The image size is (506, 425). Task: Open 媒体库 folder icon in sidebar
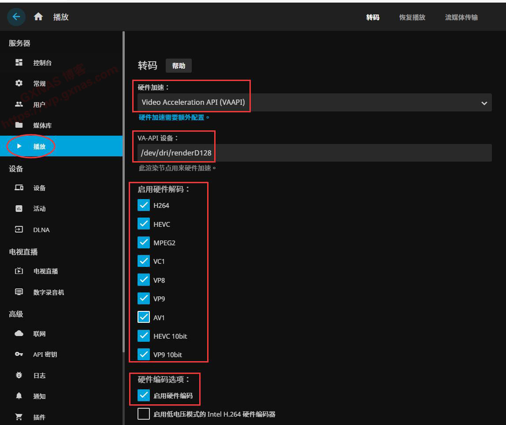pos(19,125)
